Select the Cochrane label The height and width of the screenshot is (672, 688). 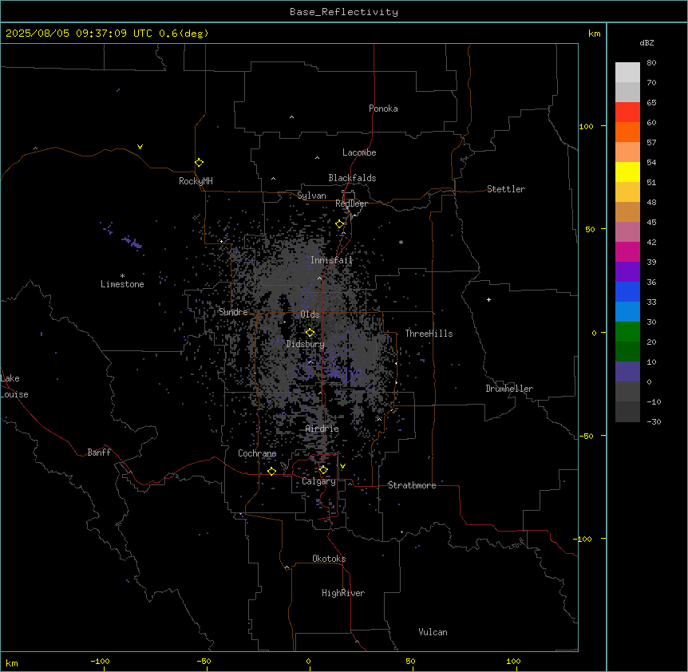click(257, 453)
